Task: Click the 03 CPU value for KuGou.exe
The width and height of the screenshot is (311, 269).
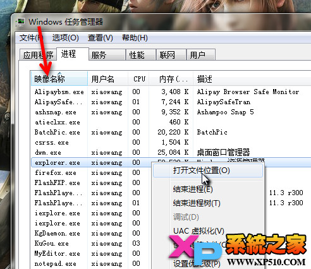Action: click(x=136, y=243)
